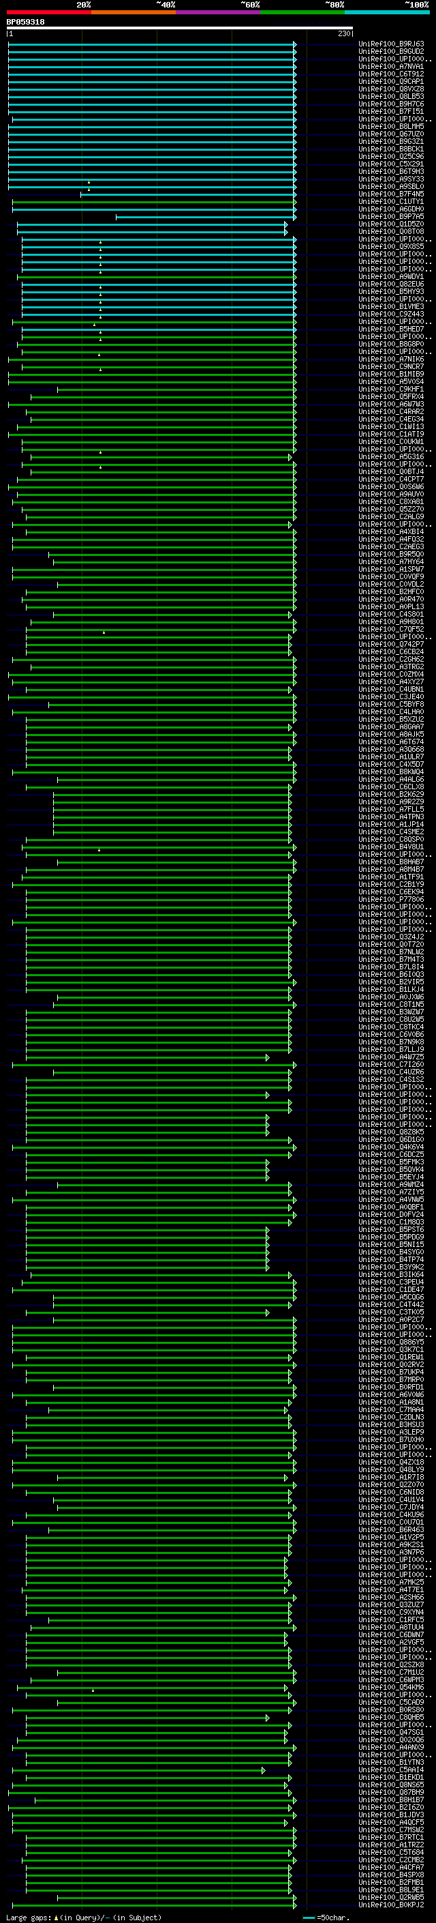The height and width of the screenshot is (1923, 436).
Task: Select the UniRef100_B1VME3 label
Action: pos(391,307)
